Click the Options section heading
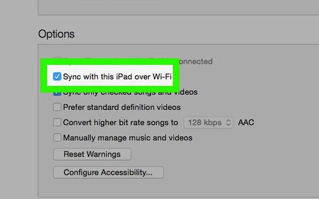319x199 pixels. (56, 34)
